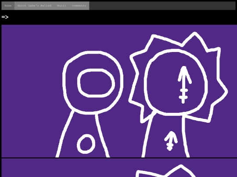Open the Home menu item
The image size is (237, 177).
point(8,6)
